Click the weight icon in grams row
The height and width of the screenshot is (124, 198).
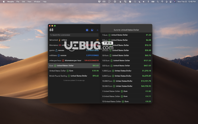point(56,50)
